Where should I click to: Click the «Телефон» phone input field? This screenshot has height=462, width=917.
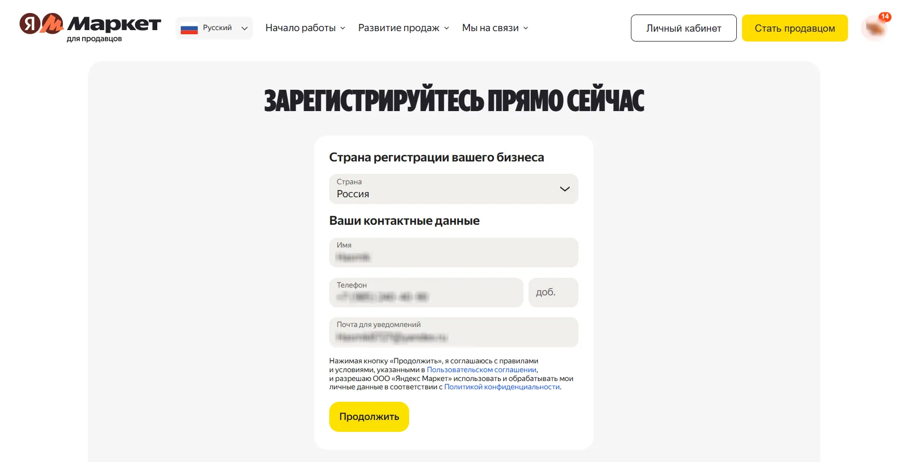426,293
